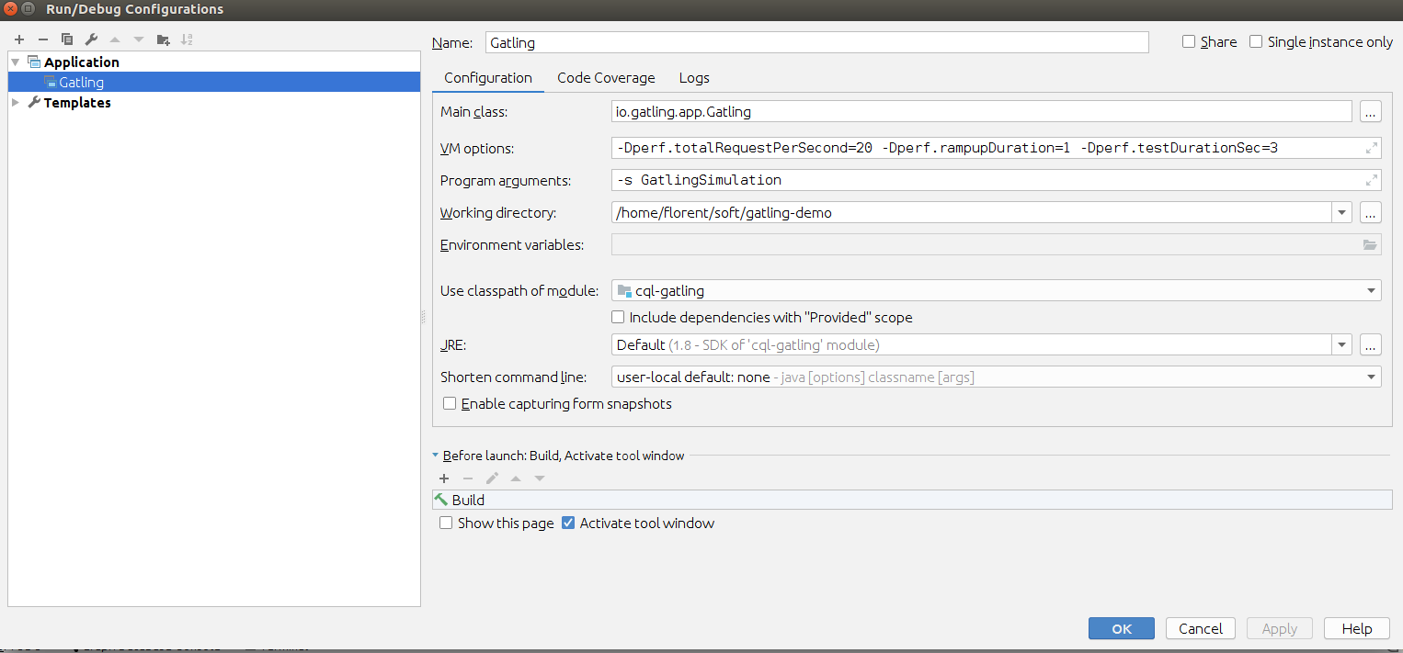Click the Cancel button
This screenshot has height=653, width=1403.
pyautogui.click(x=1201, y=628)
